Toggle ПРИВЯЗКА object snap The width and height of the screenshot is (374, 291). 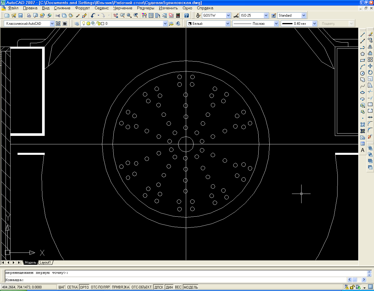click(120, 287)
